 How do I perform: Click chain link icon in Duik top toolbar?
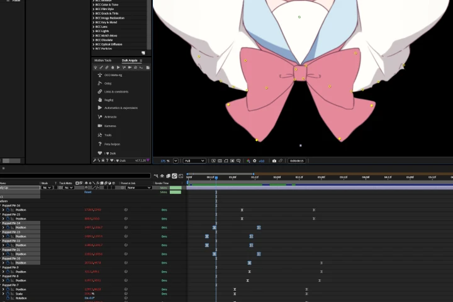(x=107, y=67)
